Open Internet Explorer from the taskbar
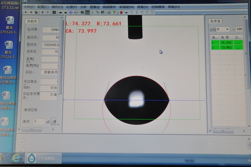The height and width of the screenshot is (167, 251). tap(16, 158)
